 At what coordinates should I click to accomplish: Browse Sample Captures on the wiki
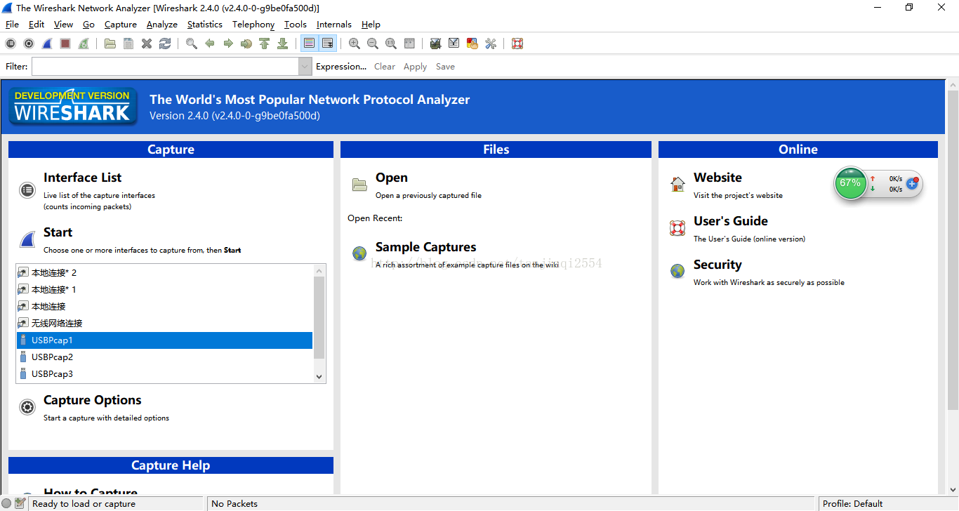425,247
